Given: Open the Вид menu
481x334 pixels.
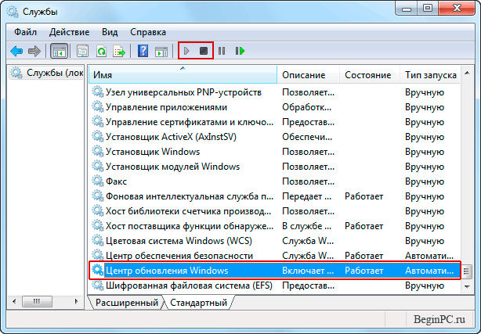Looking at the screenshot, I should pos(110,32).
